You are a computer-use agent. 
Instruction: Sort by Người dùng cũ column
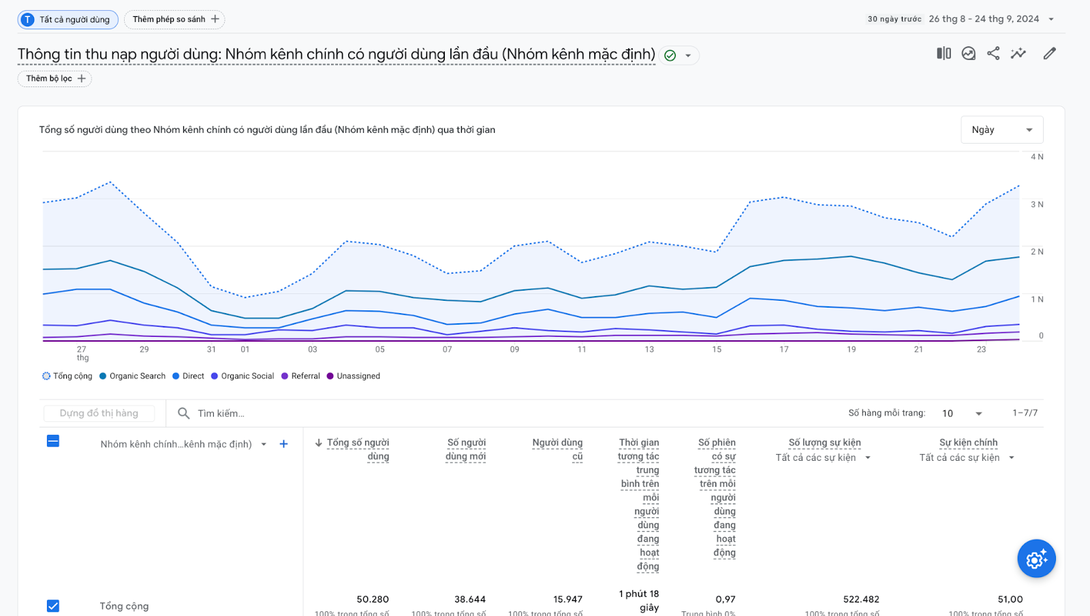click(x=557, y=449)
